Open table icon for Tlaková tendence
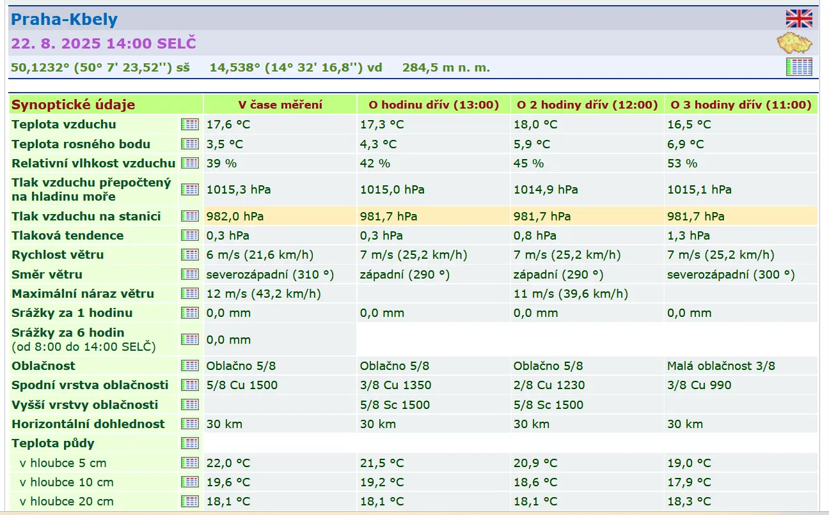Image resolution: width=829 pixels, height=515 pixels. tap(190, 235)
